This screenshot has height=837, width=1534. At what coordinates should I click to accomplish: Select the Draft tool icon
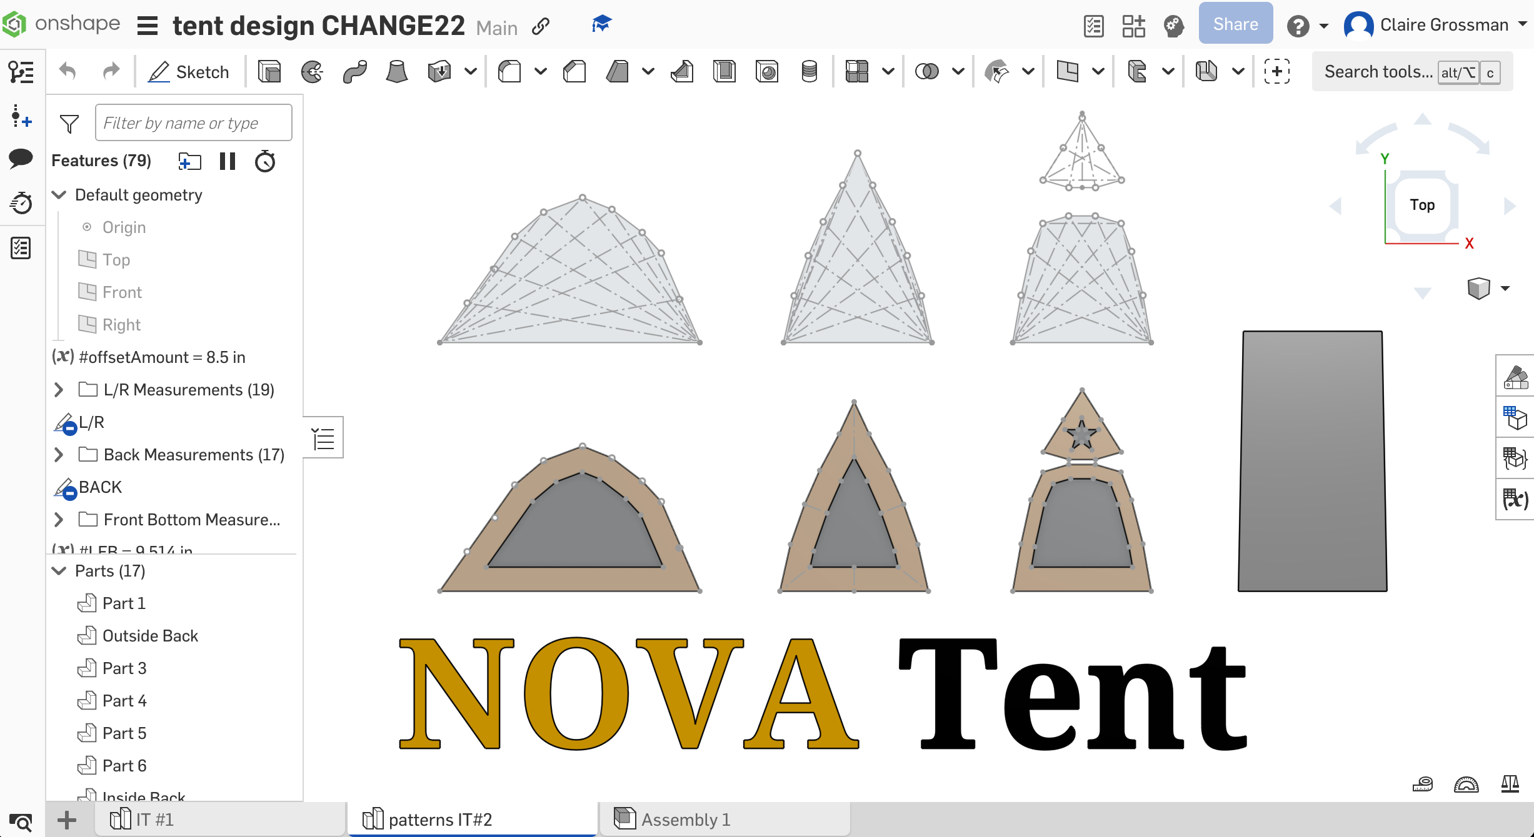click(x=617, y=72)
